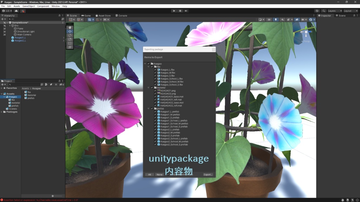Collapse the fbx folder in export list
The width and height of the screenshot is (360, 202).
point(149,67)
